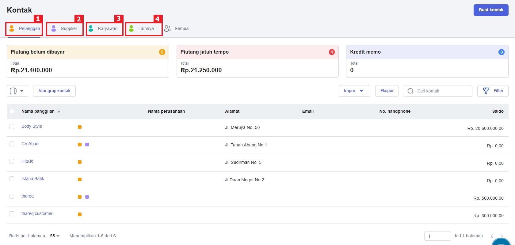Click the Pelanggan orange person icon
515x245 pixels.
click(x=12, y=28)
